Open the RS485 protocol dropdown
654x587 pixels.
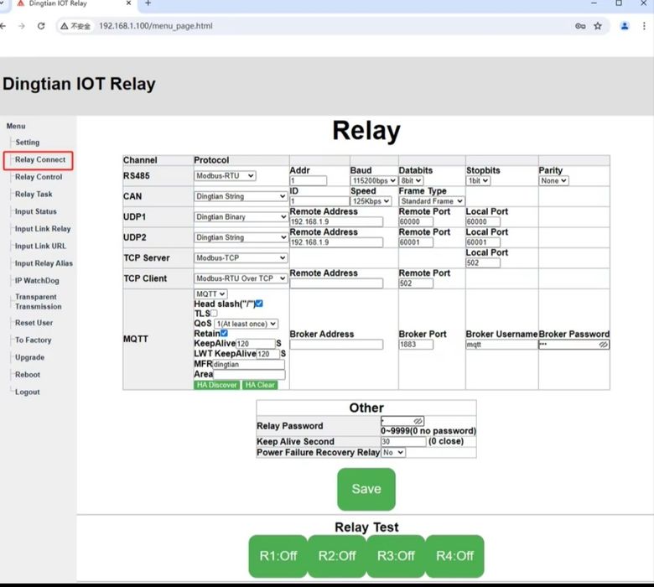click(x=225, y=176)
